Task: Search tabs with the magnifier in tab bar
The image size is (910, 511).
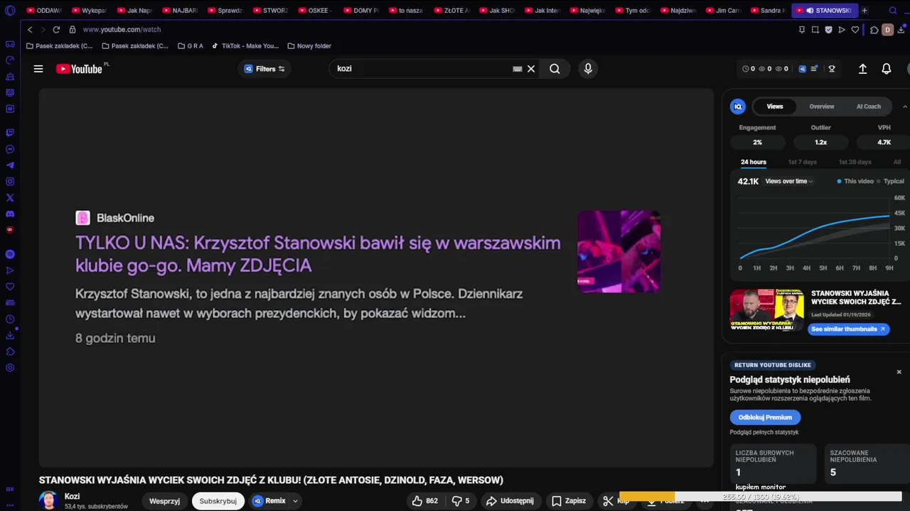Action: click(893, 11)
